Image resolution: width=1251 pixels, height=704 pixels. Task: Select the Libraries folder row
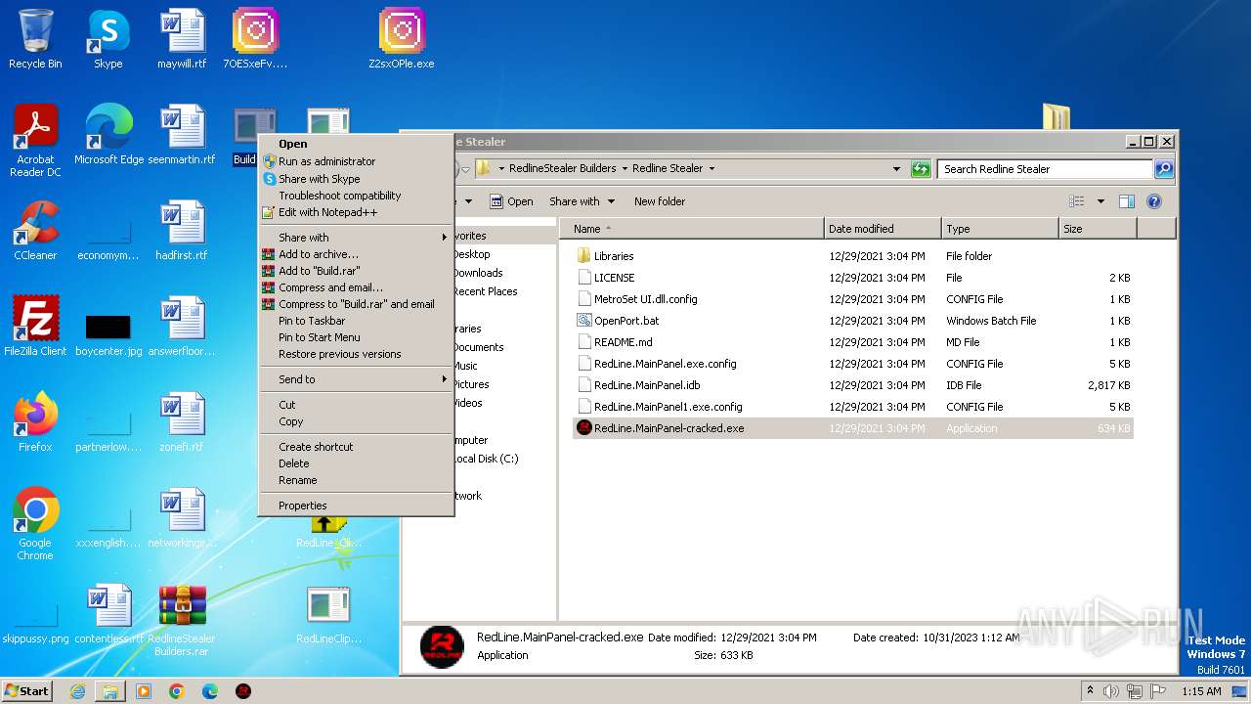tap(852, 256)
